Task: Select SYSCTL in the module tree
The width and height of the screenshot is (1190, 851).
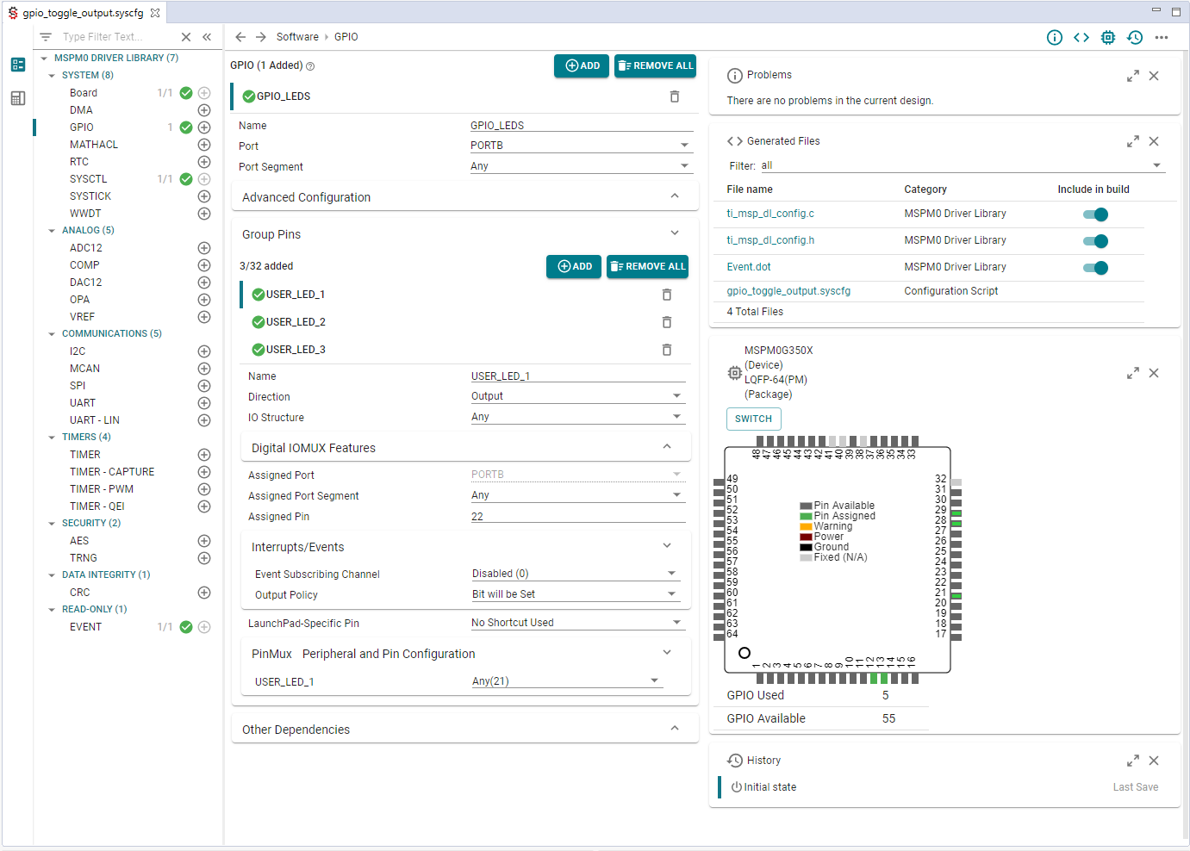Action: coord(89,179)
